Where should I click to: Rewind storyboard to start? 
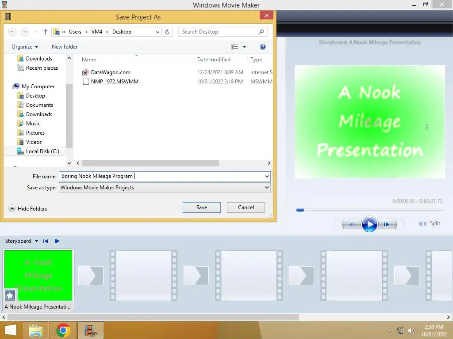[46, 241]
